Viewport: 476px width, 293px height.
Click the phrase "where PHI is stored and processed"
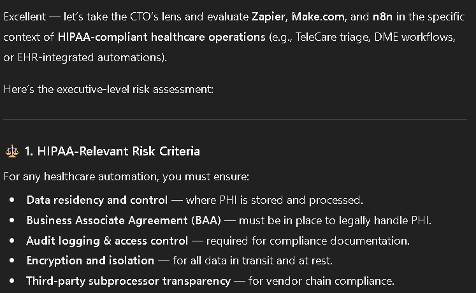coord(274,200)
